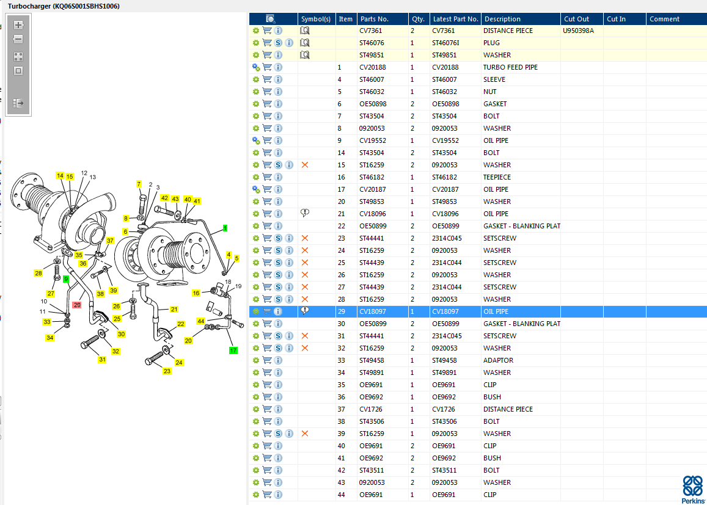
Task: Click the Cut Out column header
Action: 576,19
